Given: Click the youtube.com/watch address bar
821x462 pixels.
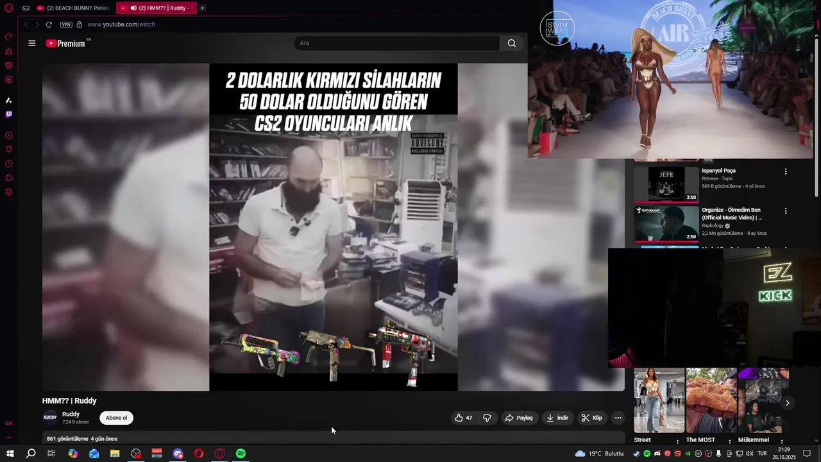Looking at the screenshot, I should click(121, 24).
